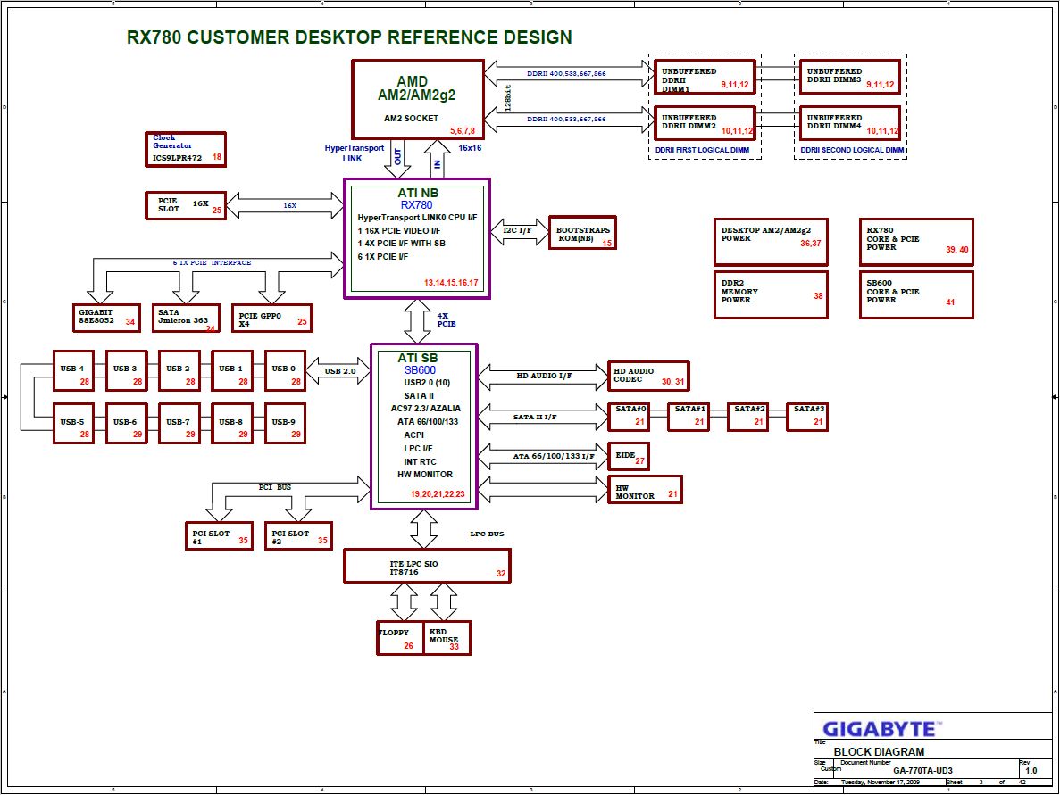This screenshot has width=1060, height=795.
Task: Click the PCI SLOT #1 box
Action: pyautogui.click(x=219, y=536)
